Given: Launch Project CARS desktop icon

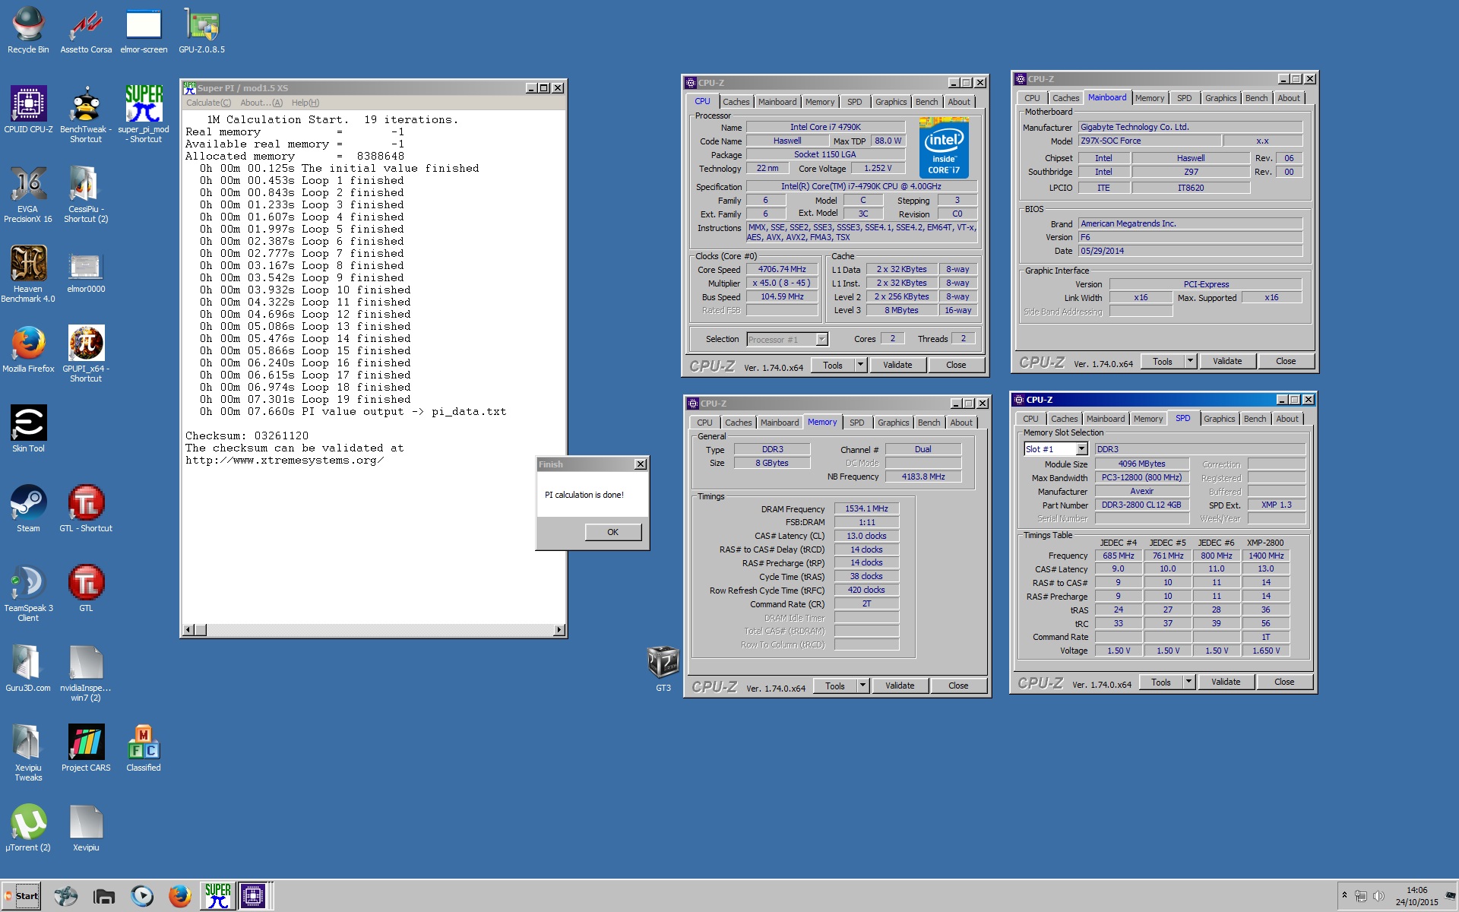Looking at the screenshot, I should tap(86, 749).
